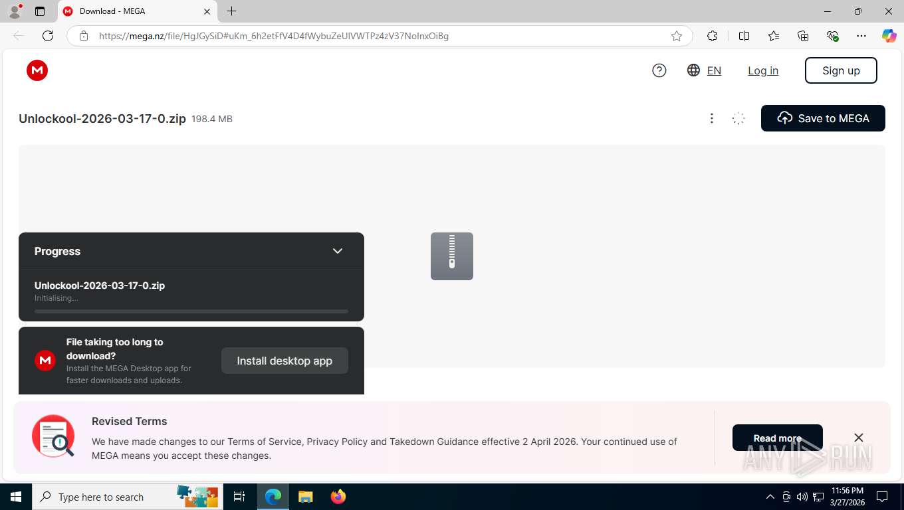The width and height of the screenshot is (904, 510).
Task: Click the taskbar search box
Action: [128, 497]
